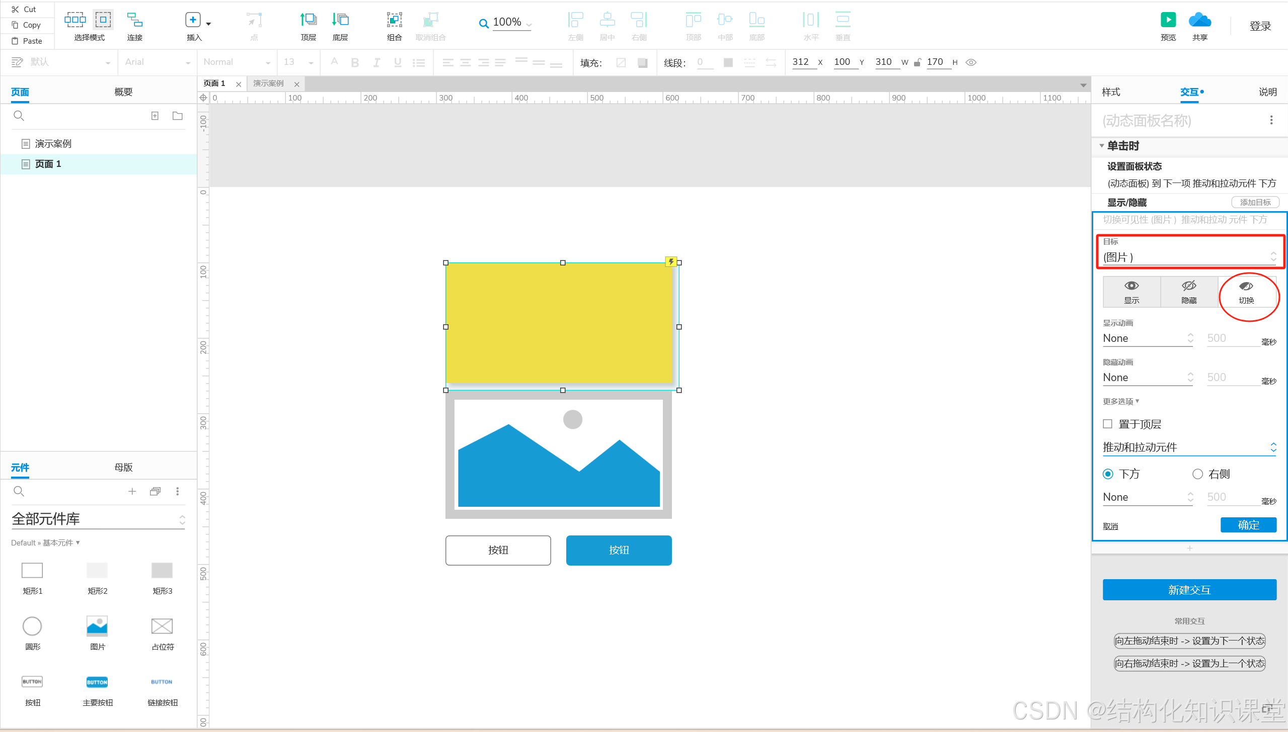Open the 共享 cloud share
This screenshot has height=732, width=1288.
pos(1199,20)
